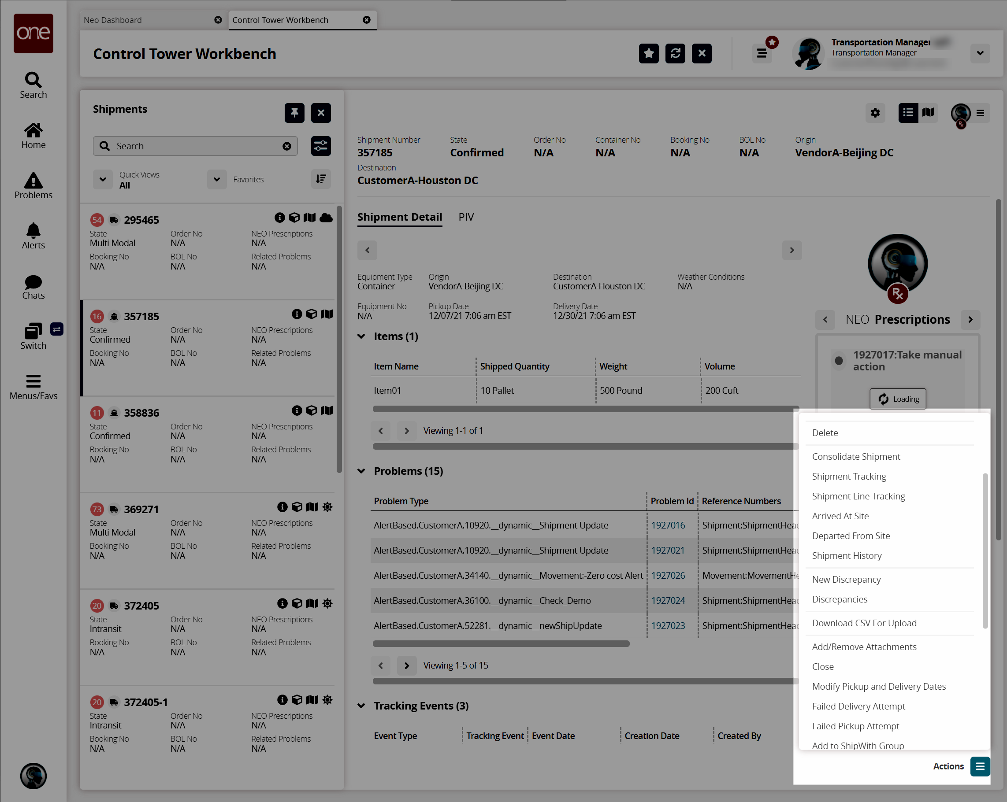Collapse the Items (1) section
Viewport: 1007px width, 802px height.
(x=361, y=336)
